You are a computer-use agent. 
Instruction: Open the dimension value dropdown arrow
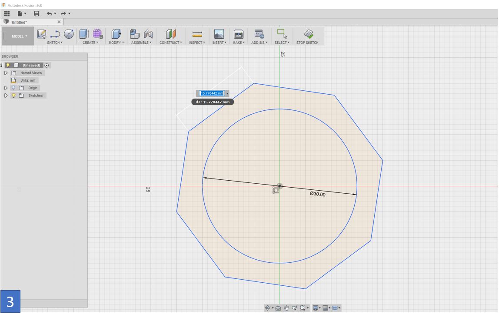227,93
